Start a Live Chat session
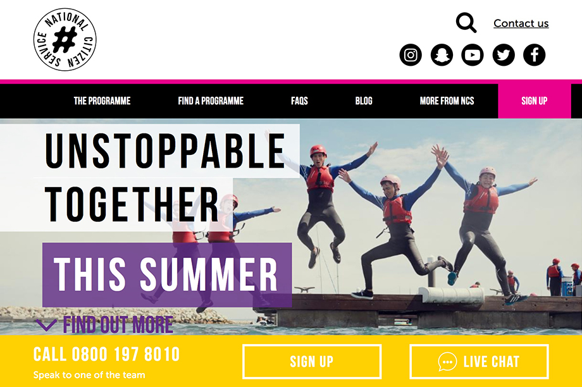This screenshot has width=582, height=387. pyautogui.click(x=479, y=362)
